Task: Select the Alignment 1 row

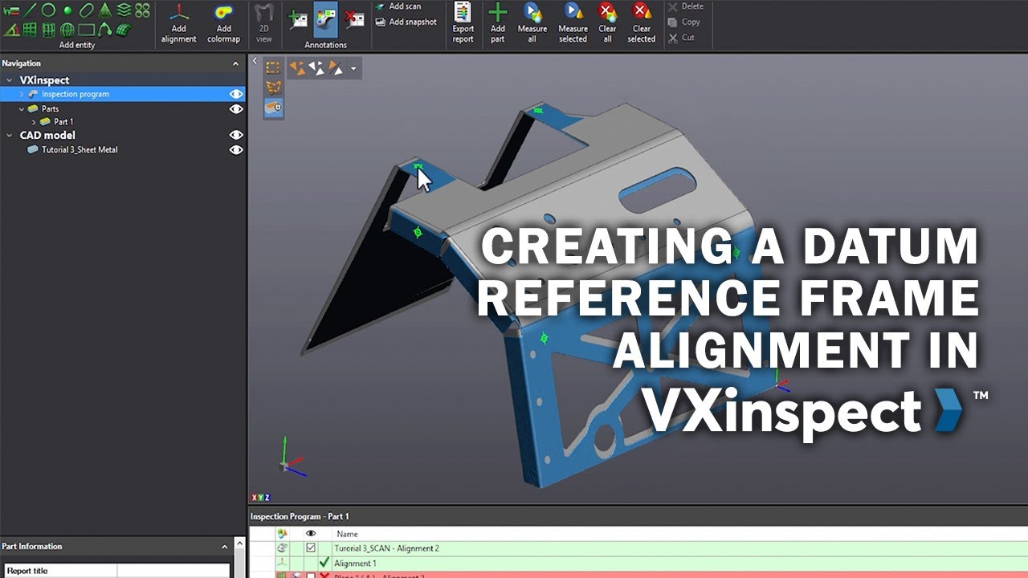Action: point(638,564)
